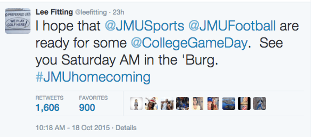
Task: Go to the @CollegeGameDay mention
Action: pos(189,43)
